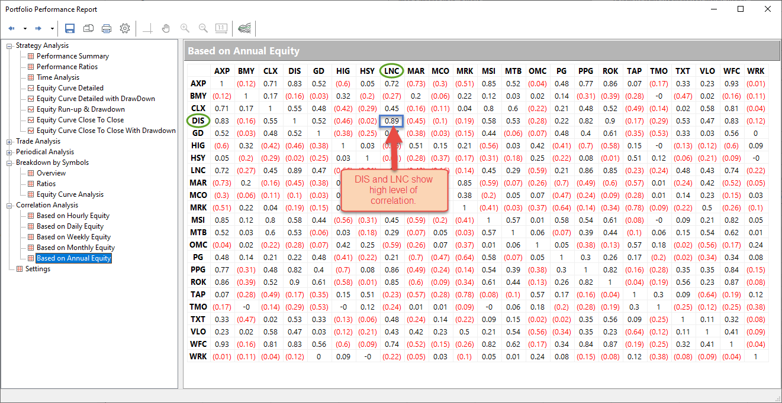Open Equity Curve Analysis item
782x403 pixels.
(x=70, y=194)
